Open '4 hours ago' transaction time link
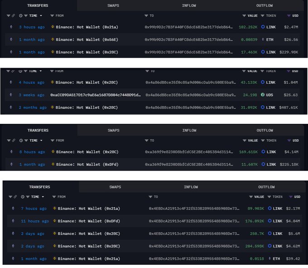 [31, 83]
